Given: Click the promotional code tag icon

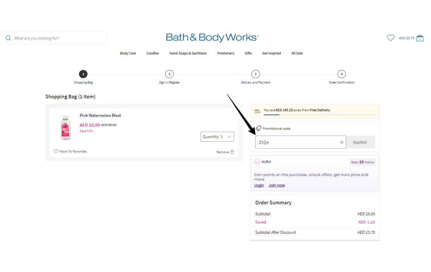Looking at the screenshot, I should tap(258, 128).
